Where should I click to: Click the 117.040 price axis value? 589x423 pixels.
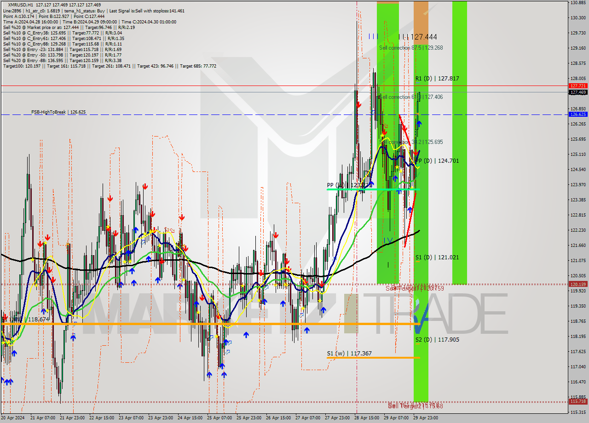(578, 367)
